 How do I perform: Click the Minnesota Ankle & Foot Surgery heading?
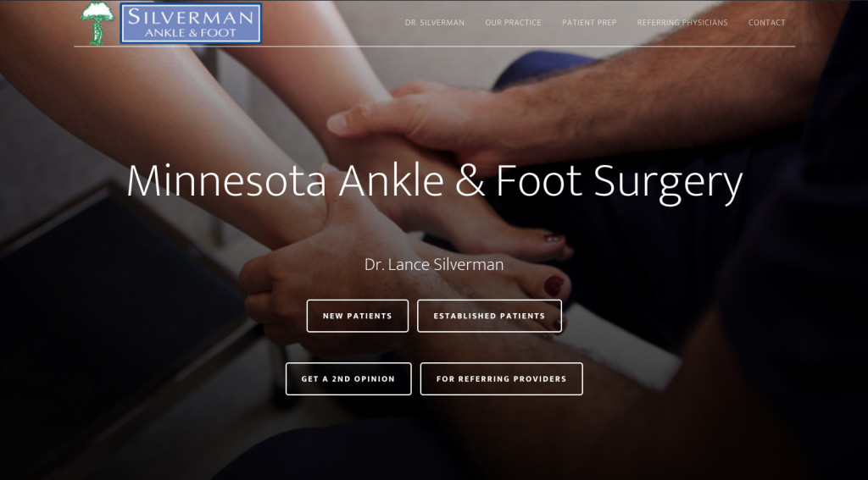[x=435, y=182]
